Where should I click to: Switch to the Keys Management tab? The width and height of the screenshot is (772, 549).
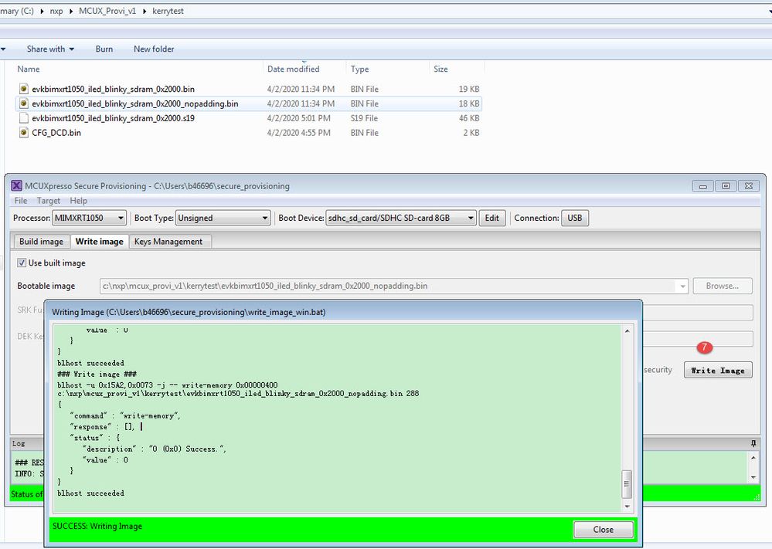pos(168,242)
